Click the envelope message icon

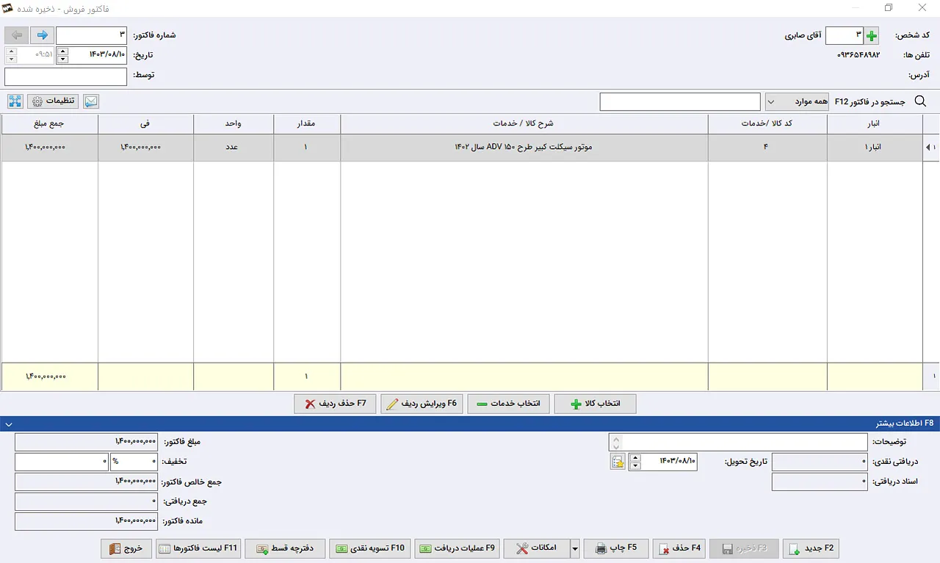(x=91, y=101)
